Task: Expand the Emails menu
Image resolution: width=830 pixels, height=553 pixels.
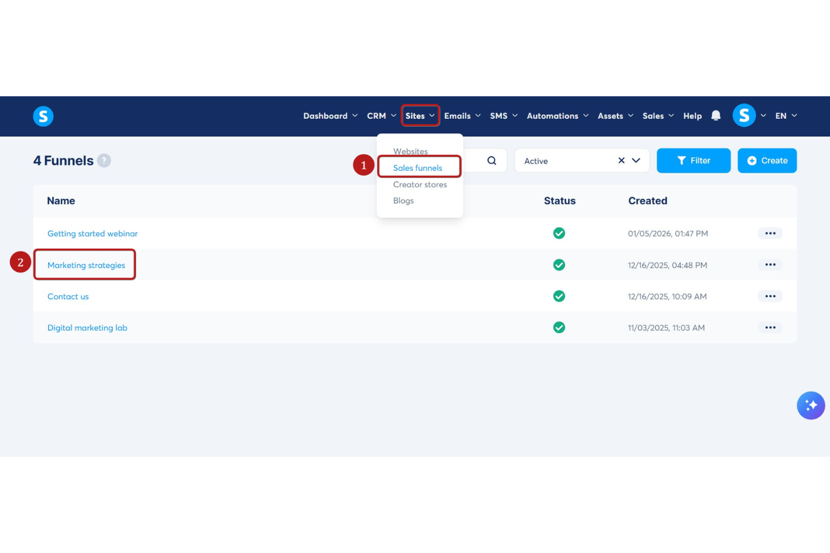Action: click(463, 116)
